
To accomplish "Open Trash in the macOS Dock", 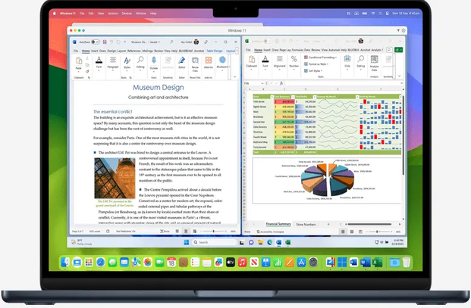I will [407, 263].
